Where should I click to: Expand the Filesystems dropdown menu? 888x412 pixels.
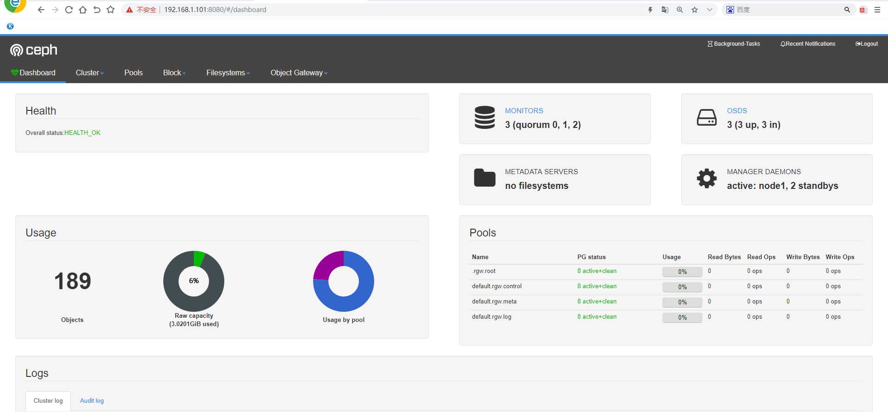pos(228,73)
